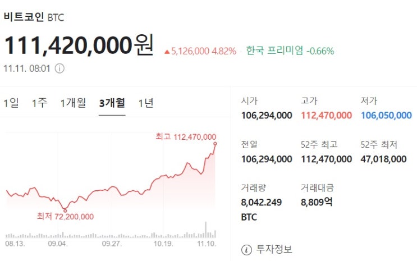Viewport: 417px width, 261px height.
Task: Click the circled i icon before 투자정보
Action: 245,249
